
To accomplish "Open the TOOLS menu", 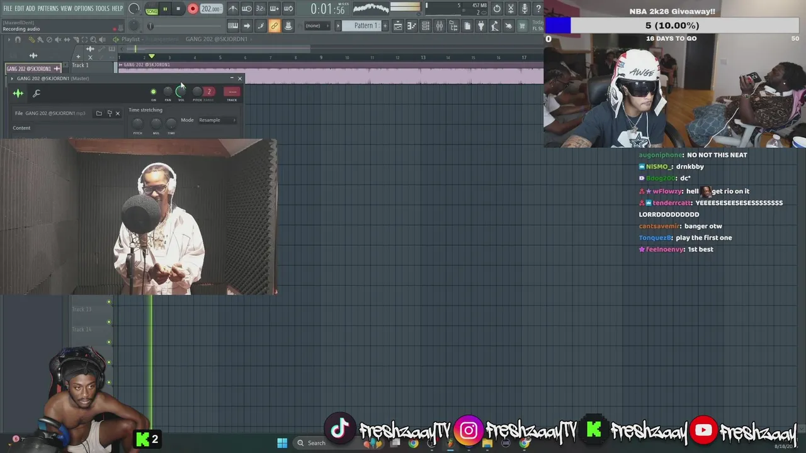I will pyautogui.click(x=102, y=9).
